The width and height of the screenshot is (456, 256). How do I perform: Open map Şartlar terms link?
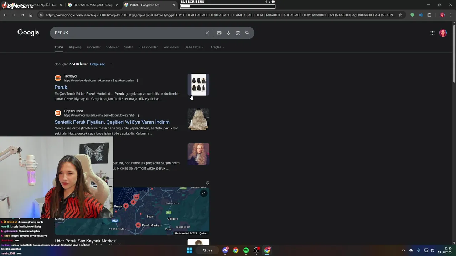(x=203, y=233)
